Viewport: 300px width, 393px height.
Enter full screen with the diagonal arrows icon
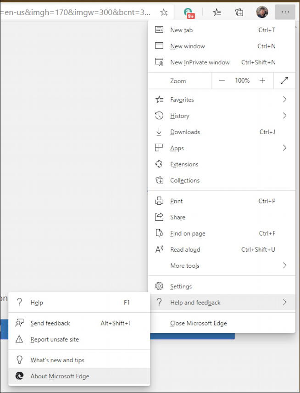(284, 80)
